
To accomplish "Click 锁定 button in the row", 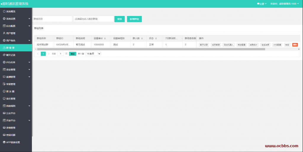I will [287, 45].
